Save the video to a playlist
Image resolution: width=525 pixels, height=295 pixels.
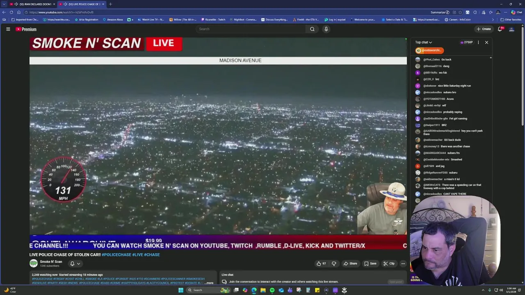click(x=370, y=263)
